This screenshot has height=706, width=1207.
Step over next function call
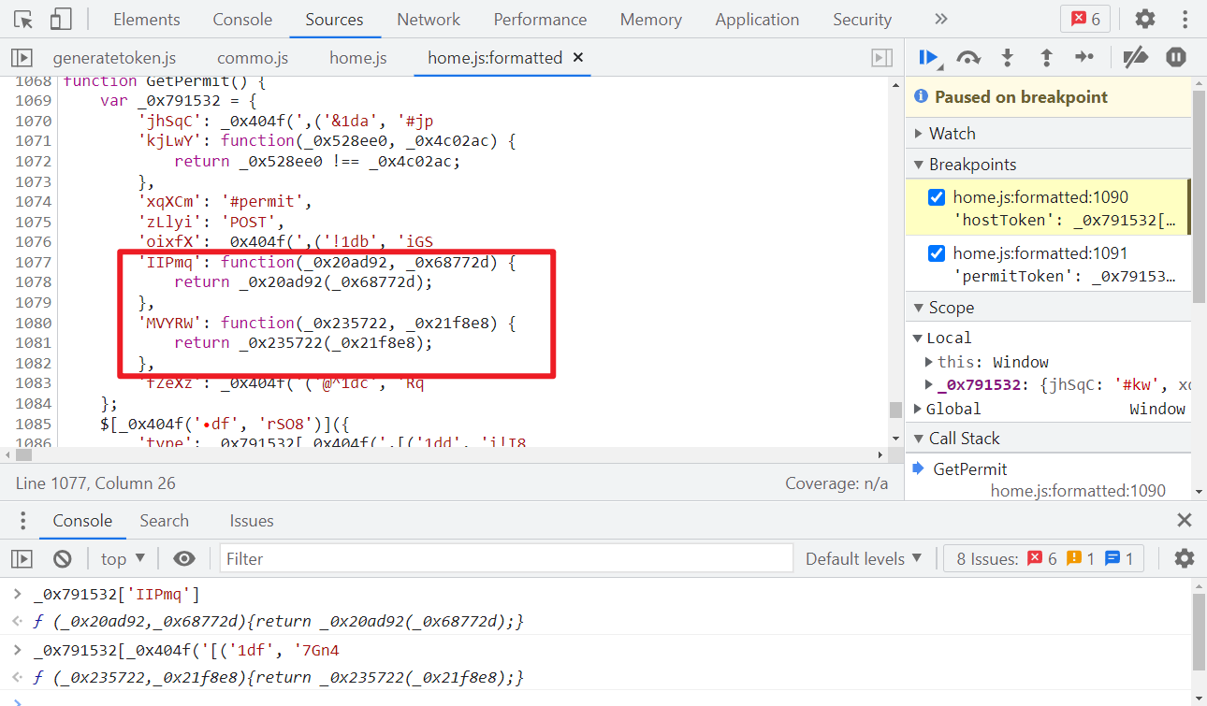968,58
